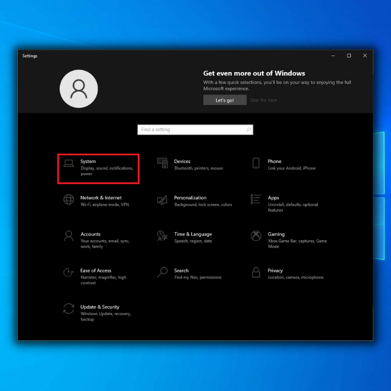Open the Phone category title
Image resolution: width=391 pixels, height=391 pixels.
click(x=275, y=161)
